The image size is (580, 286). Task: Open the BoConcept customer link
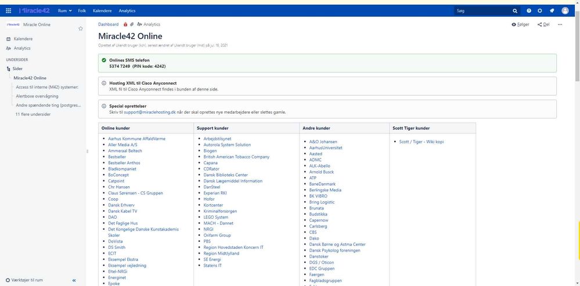tap(118, 175)
